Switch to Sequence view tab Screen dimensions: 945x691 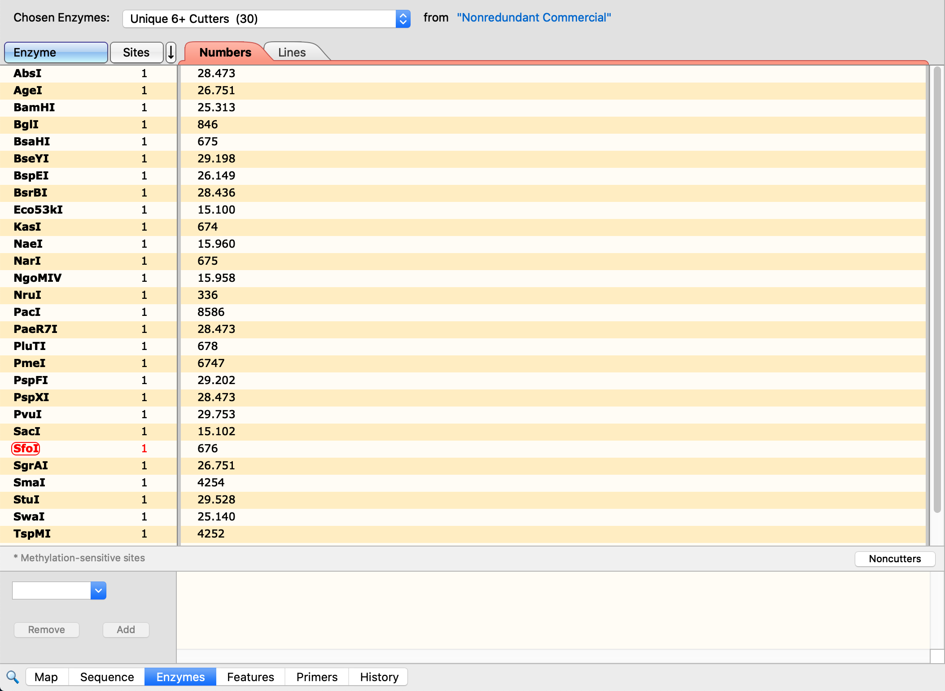[107, 677]
